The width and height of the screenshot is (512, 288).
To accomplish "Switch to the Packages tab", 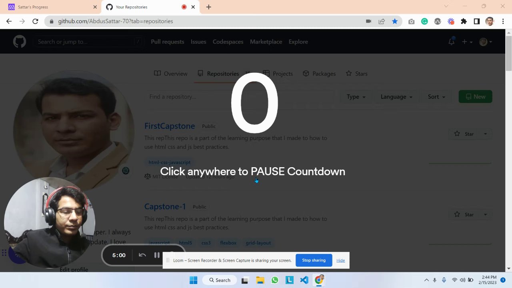I will point(319,74).
